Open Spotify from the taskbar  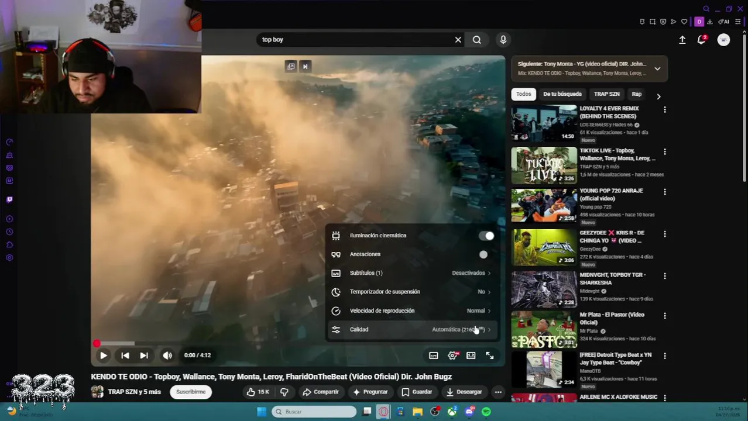486,412
